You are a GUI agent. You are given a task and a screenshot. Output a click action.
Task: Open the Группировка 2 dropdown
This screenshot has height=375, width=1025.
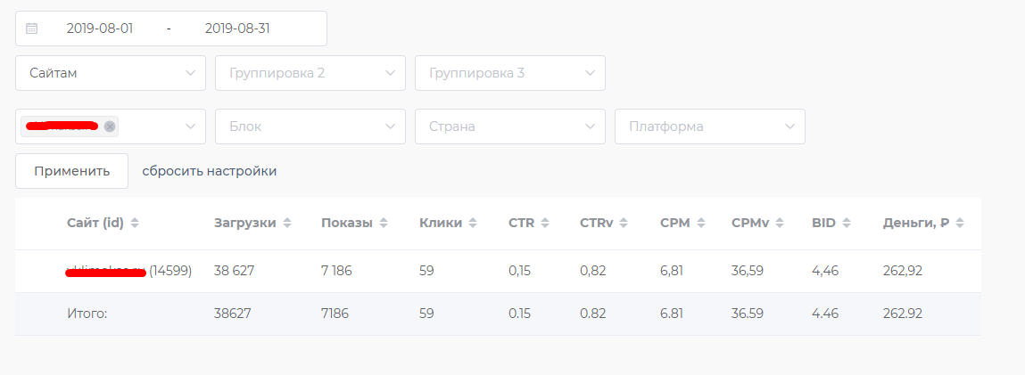pos(310,73)
